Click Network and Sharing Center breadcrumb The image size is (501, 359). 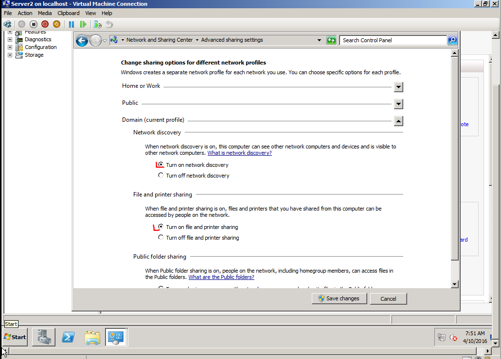click(x=160, y=40)
